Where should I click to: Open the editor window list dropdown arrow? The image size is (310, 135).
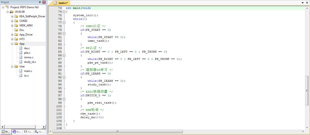click(303, 3)
